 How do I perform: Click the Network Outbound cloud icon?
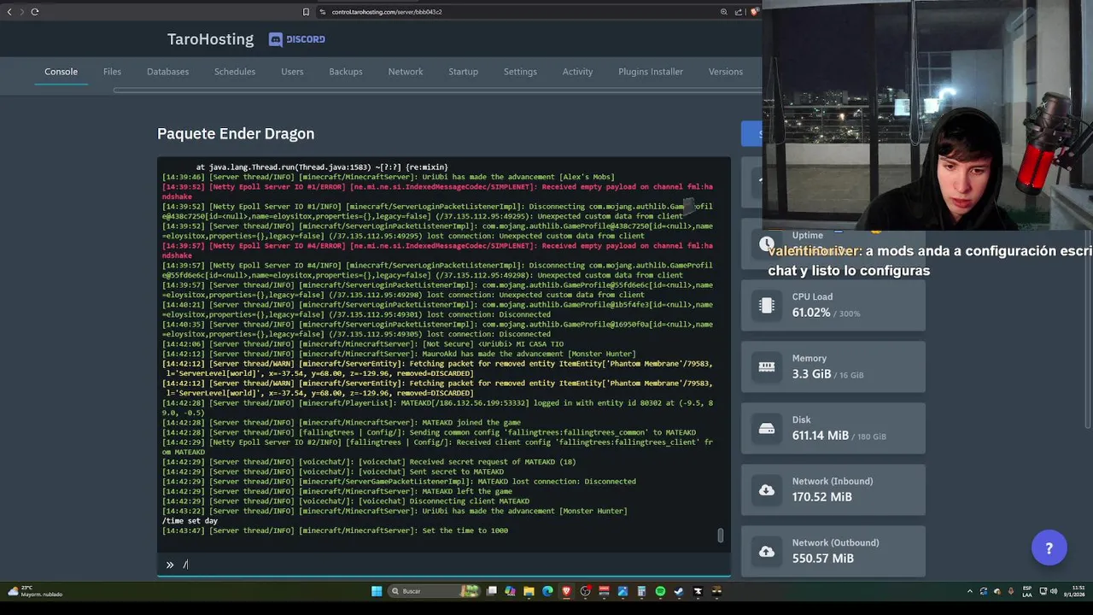(767, 551)
